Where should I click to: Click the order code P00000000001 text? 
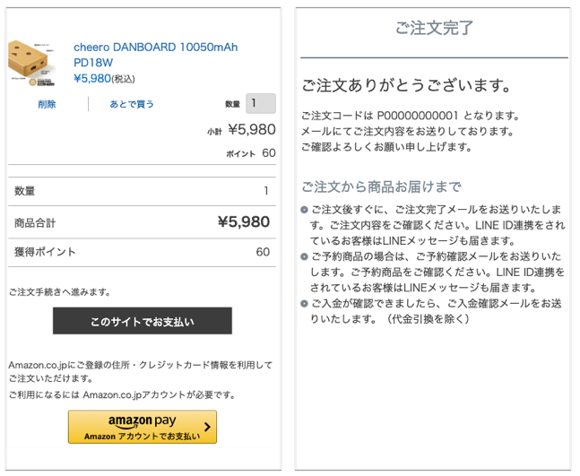click(418, 116)
